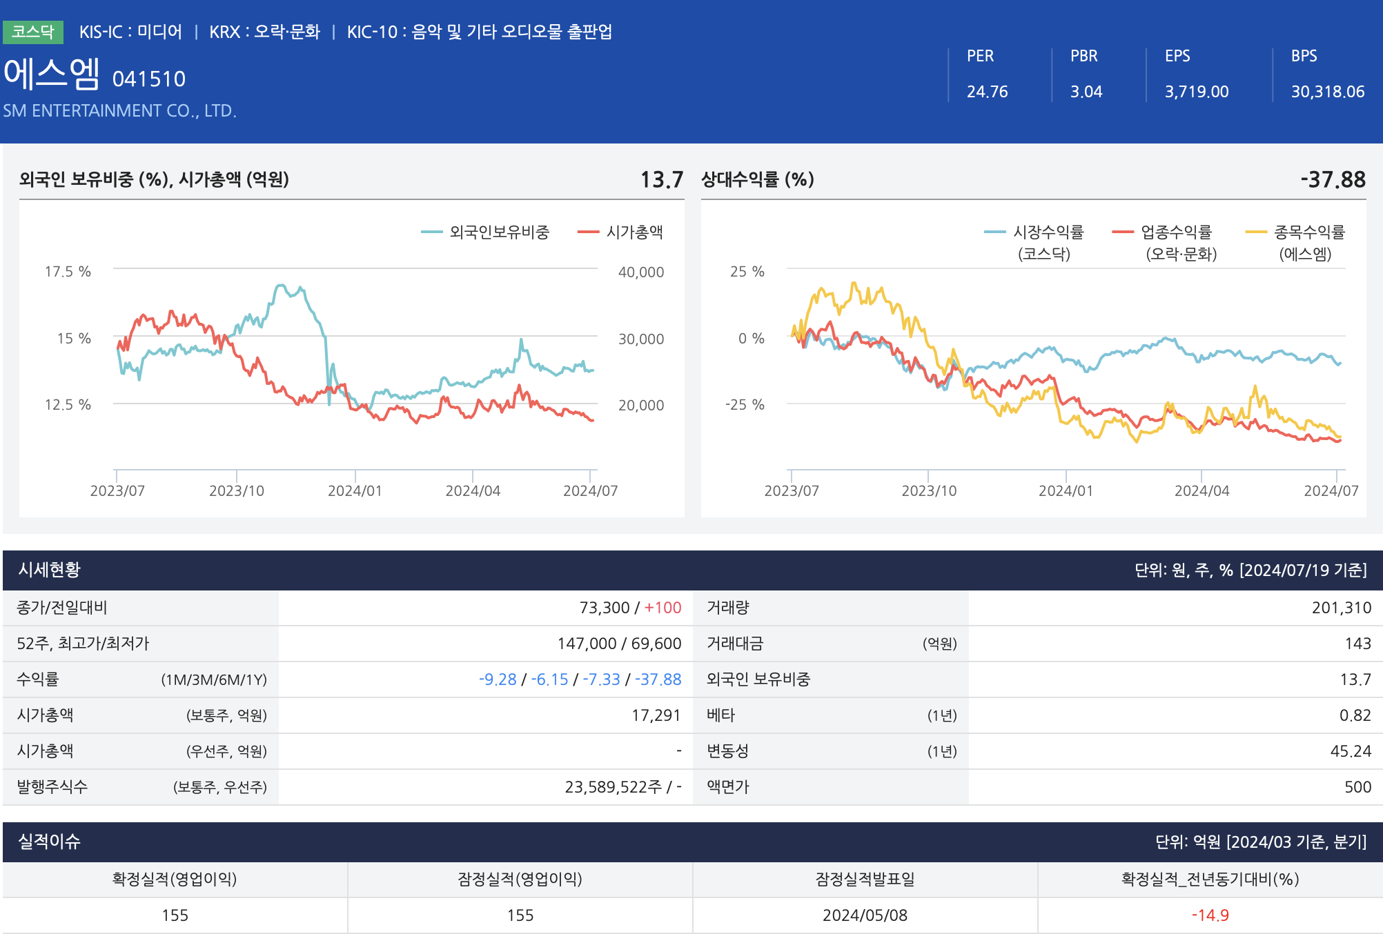This screenshot has height=934, width=1383.
Task: Click the 2023/10 marker on relative-return chart
Action: pos(929,490)
